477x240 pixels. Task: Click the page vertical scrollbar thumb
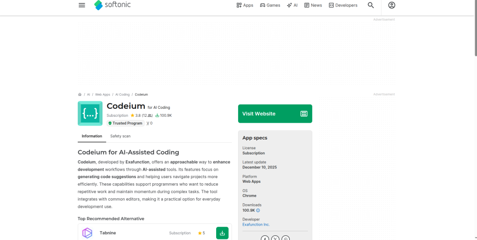[x=476, y=28]
